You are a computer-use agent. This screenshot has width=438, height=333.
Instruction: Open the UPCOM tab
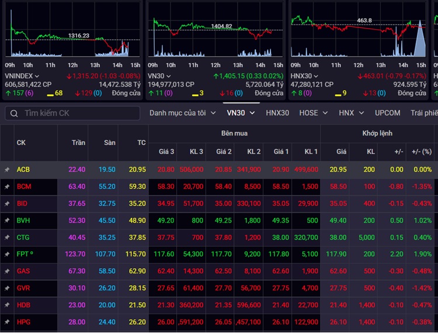pyautogui.click(x=387, y=113)
